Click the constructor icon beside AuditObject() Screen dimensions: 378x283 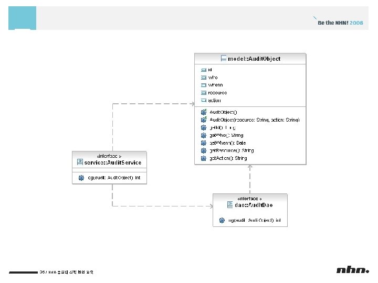(x=204, y=112)
